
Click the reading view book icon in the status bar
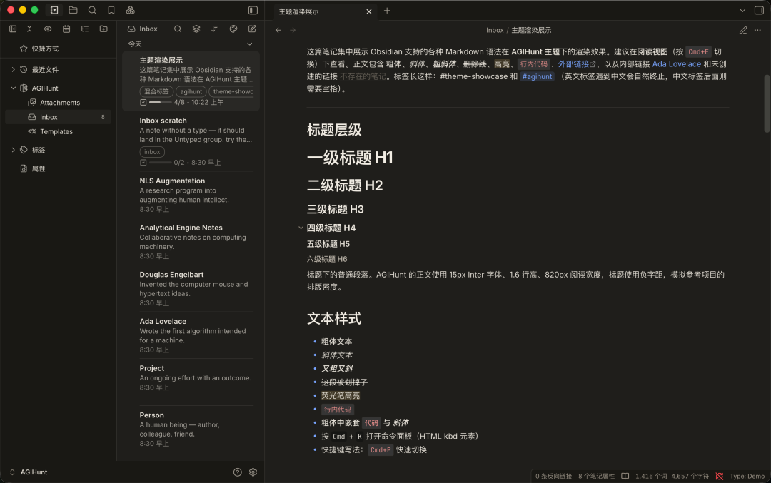click(625, 476)
